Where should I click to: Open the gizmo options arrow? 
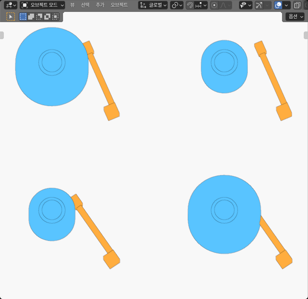(268, 5)
